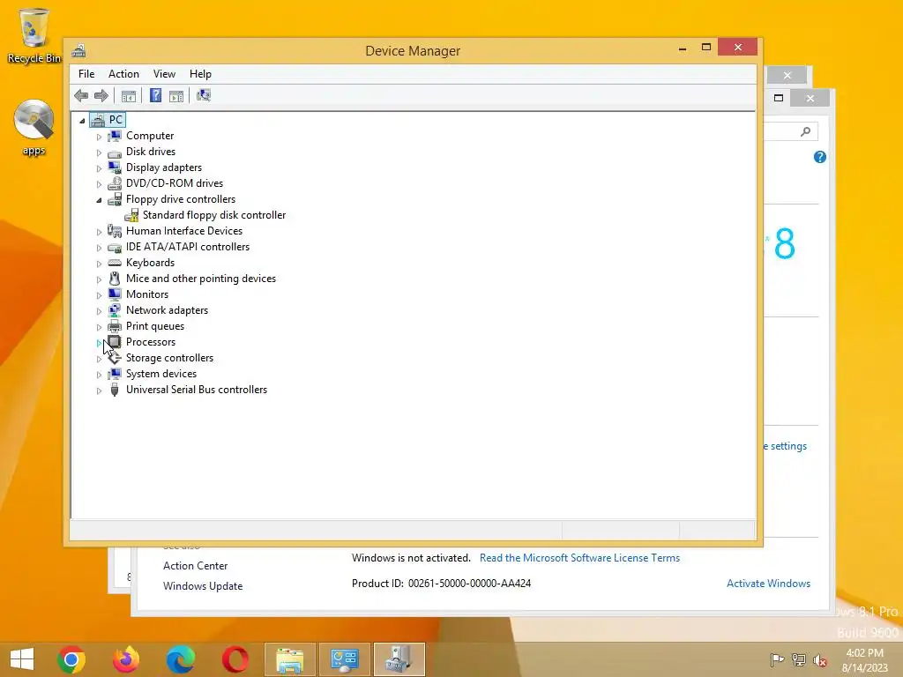
Task: Expand the Disk drives node
Action: pyautogui.click(x=99, y=153)
